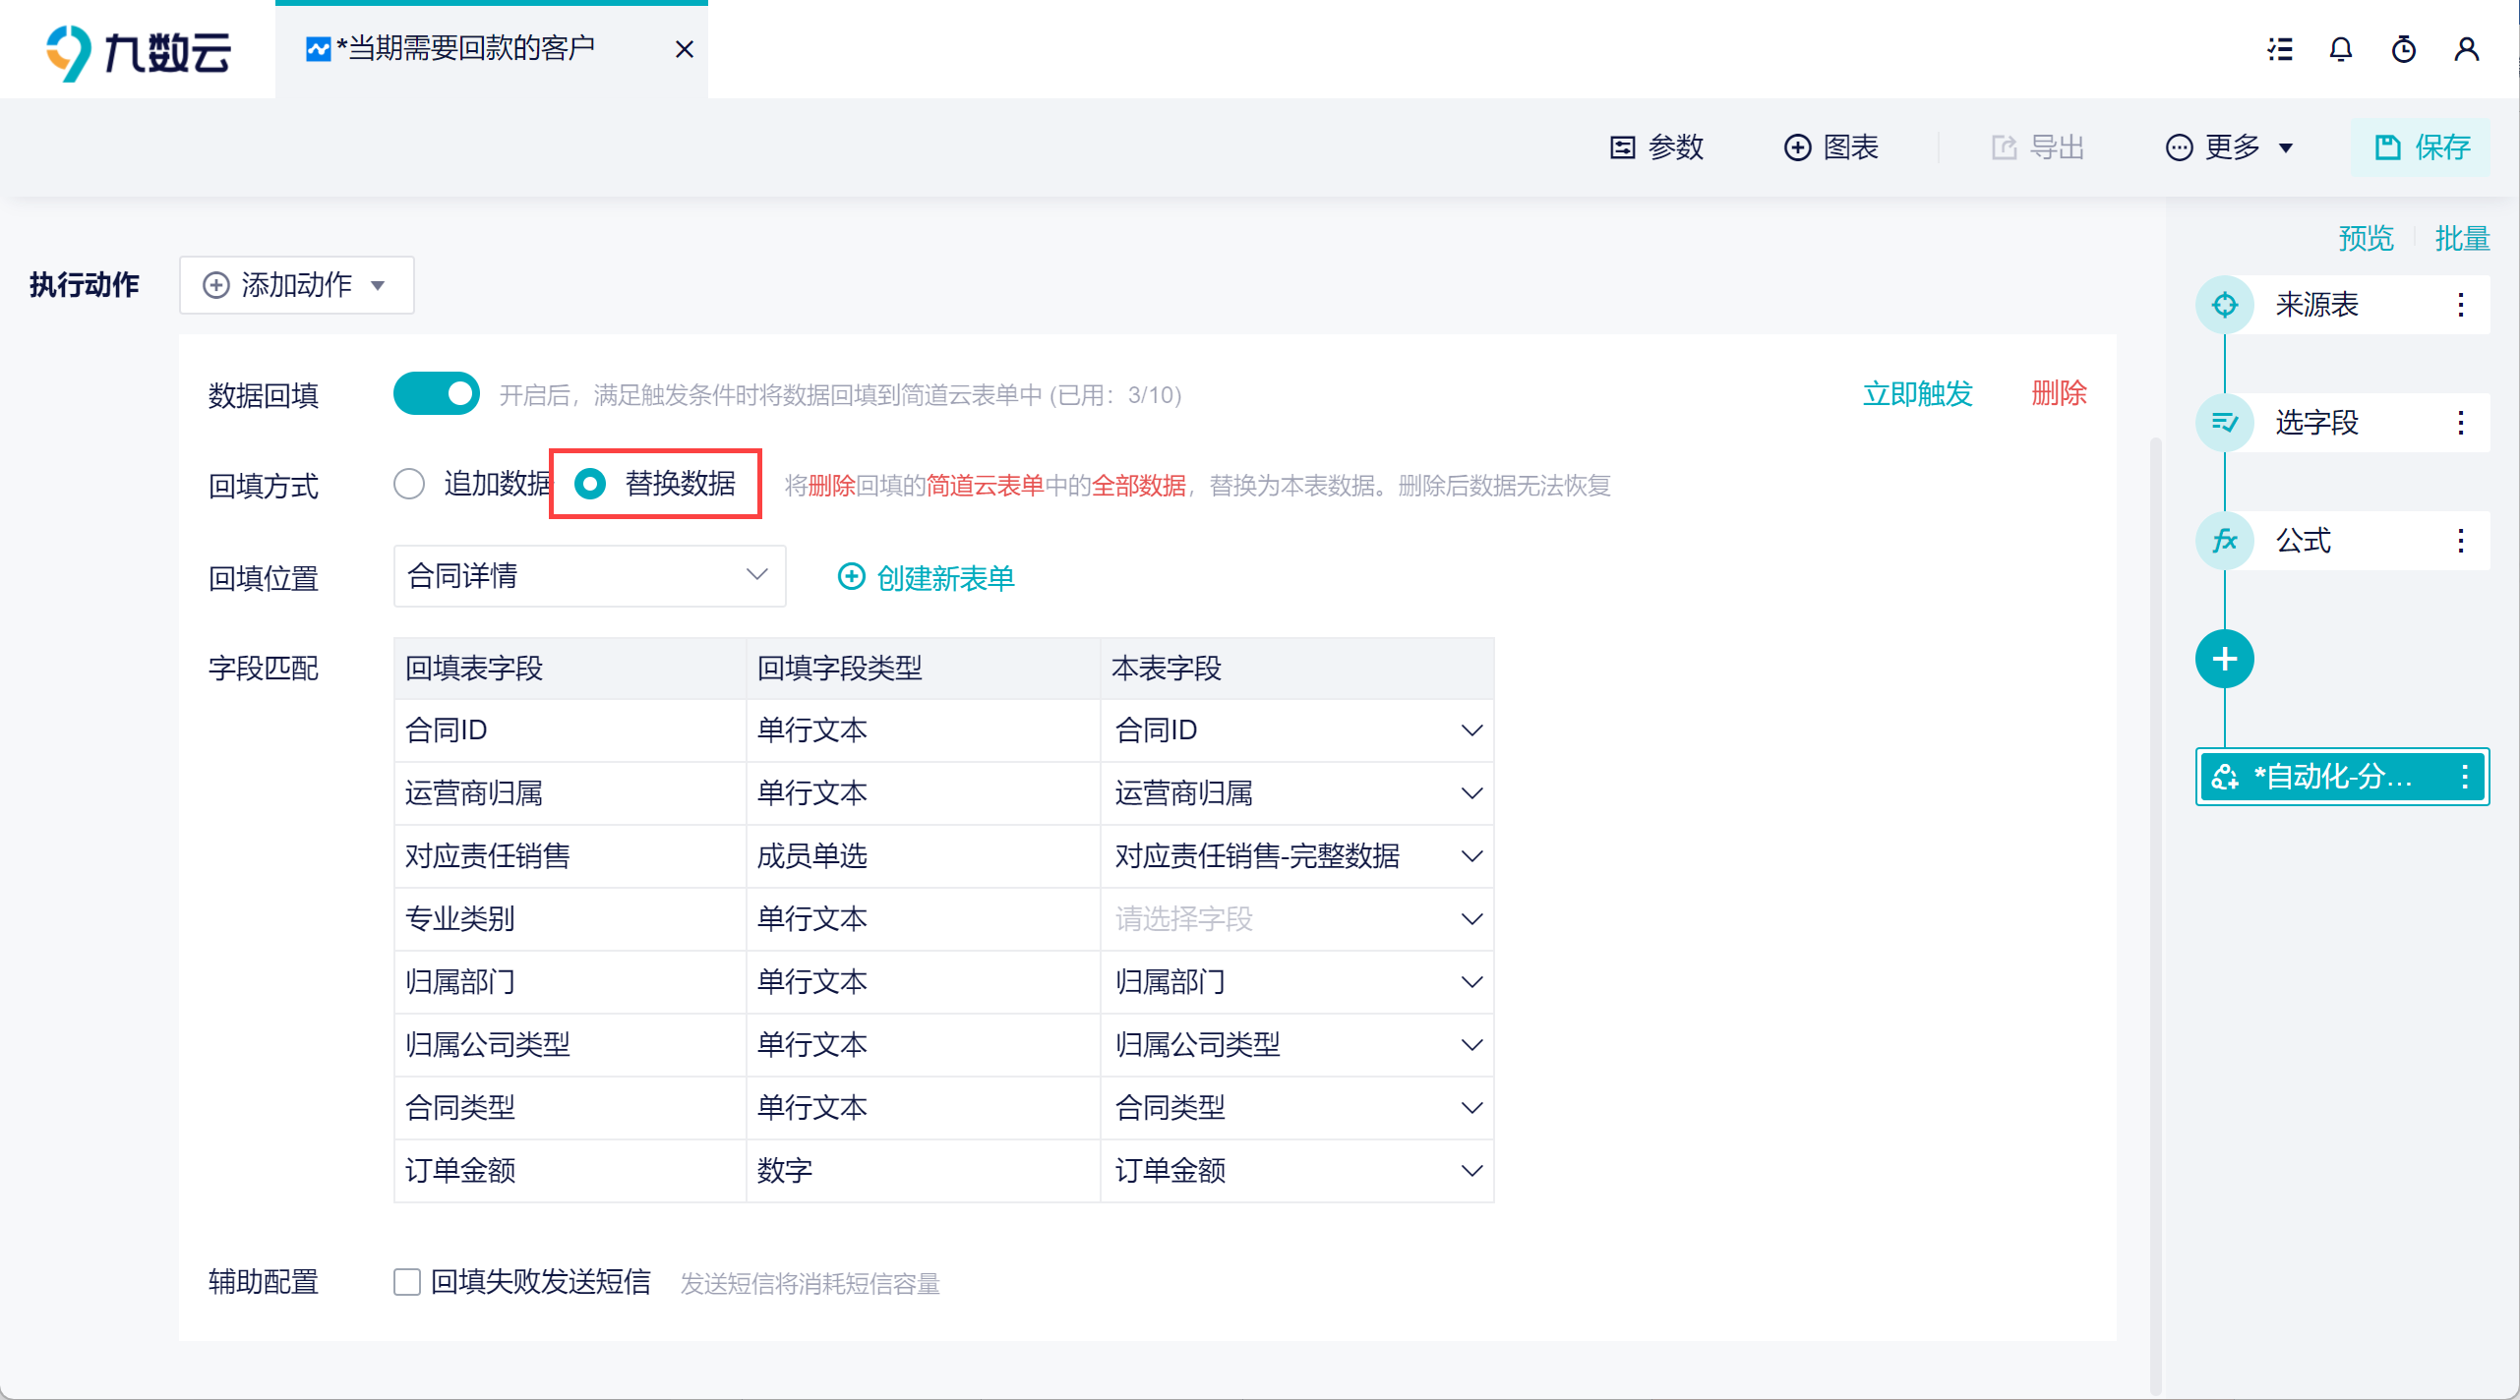Select the 追加数据 radio option

click(x=409, y=484)
